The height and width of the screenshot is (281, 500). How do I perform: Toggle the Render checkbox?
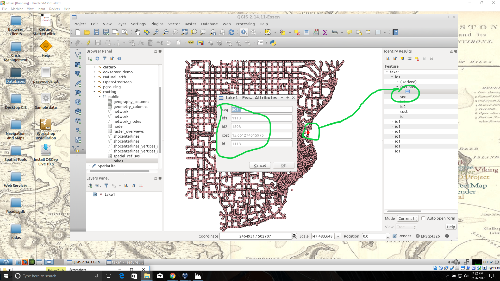coord(395,236)
